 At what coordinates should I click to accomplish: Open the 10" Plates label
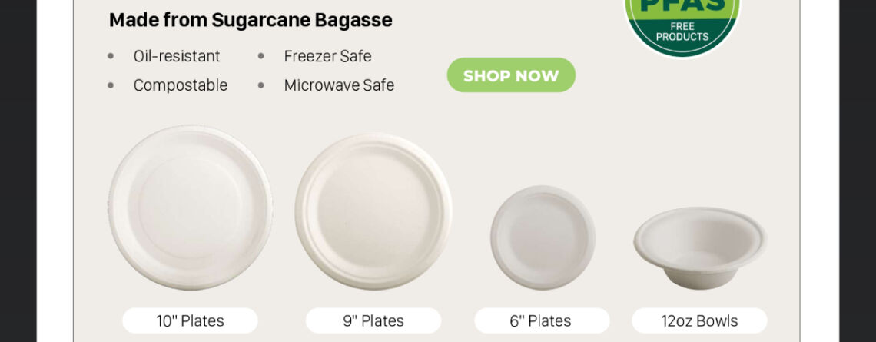point(190,320)
